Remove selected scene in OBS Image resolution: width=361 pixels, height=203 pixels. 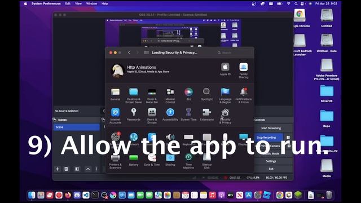(x=66, y=169)
